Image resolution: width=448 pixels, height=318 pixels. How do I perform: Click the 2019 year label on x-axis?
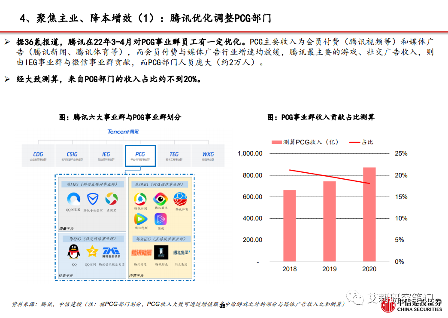[x=330, y=269]
